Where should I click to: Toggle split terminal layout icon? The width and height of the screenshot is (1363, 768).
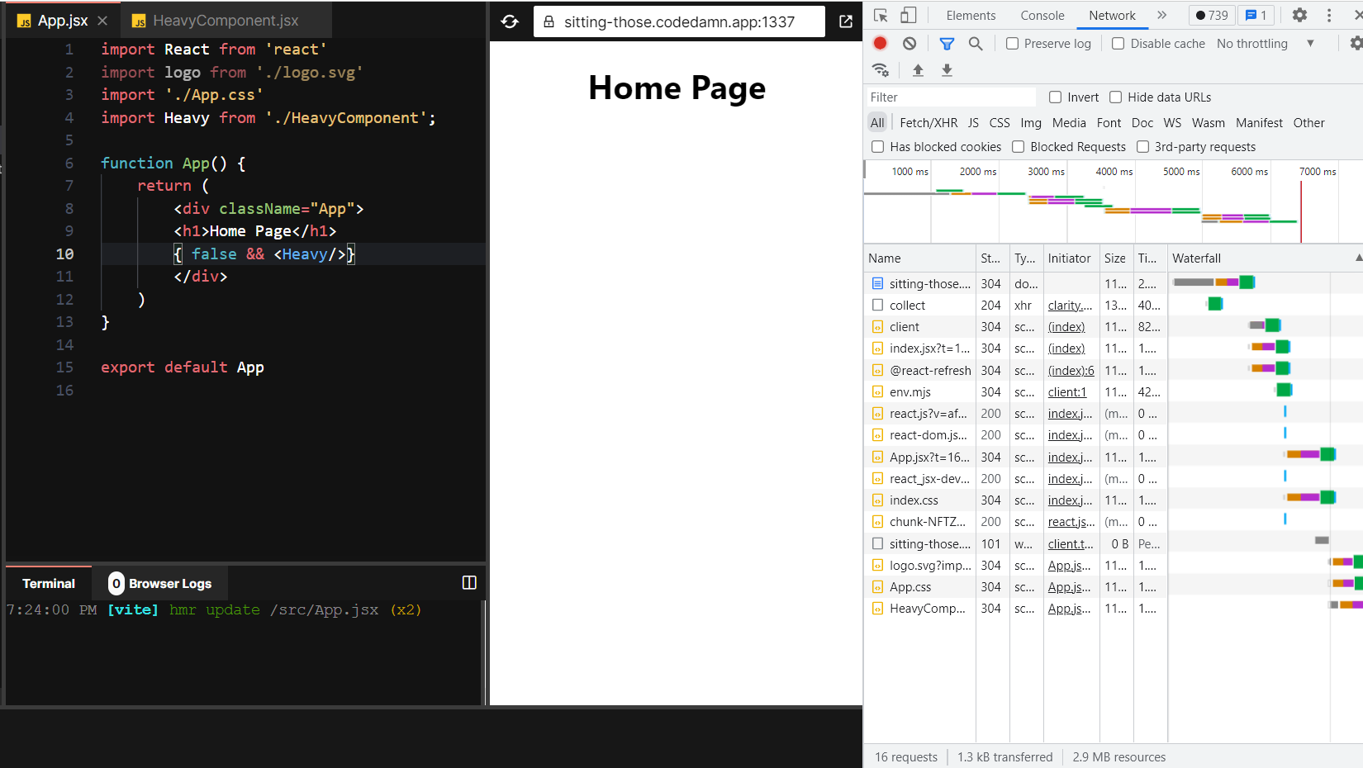(469, 582)
